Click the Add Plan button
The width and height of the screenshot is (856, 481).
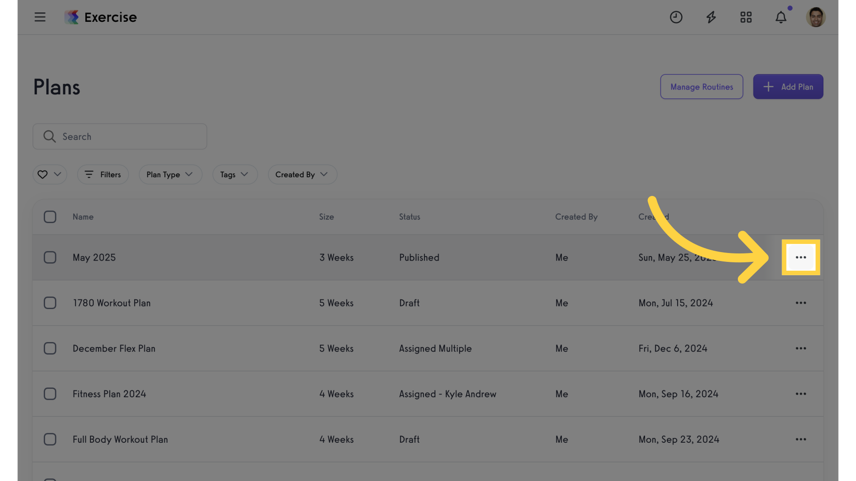coord(788,87)
